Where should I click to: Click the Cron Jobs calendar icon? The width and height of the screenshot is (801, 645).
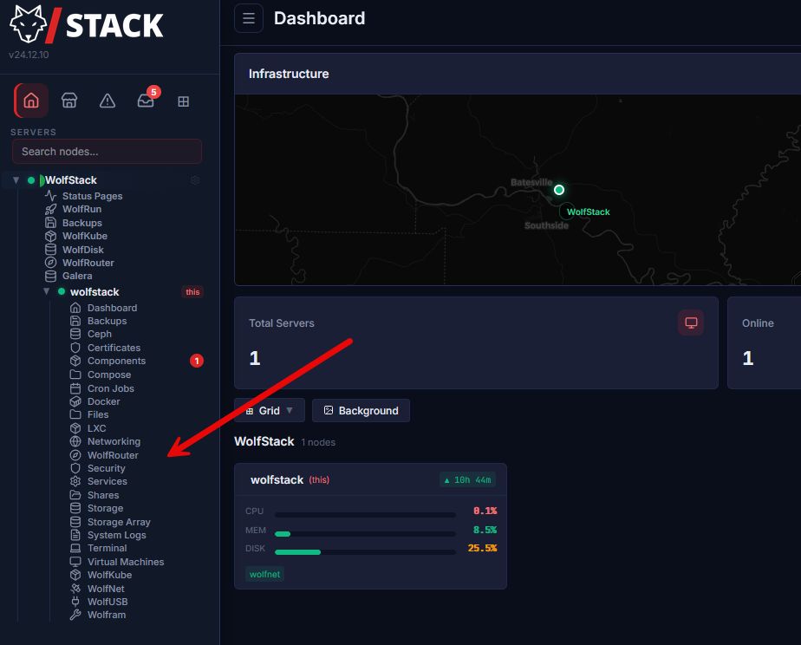[x=75, y=388]
